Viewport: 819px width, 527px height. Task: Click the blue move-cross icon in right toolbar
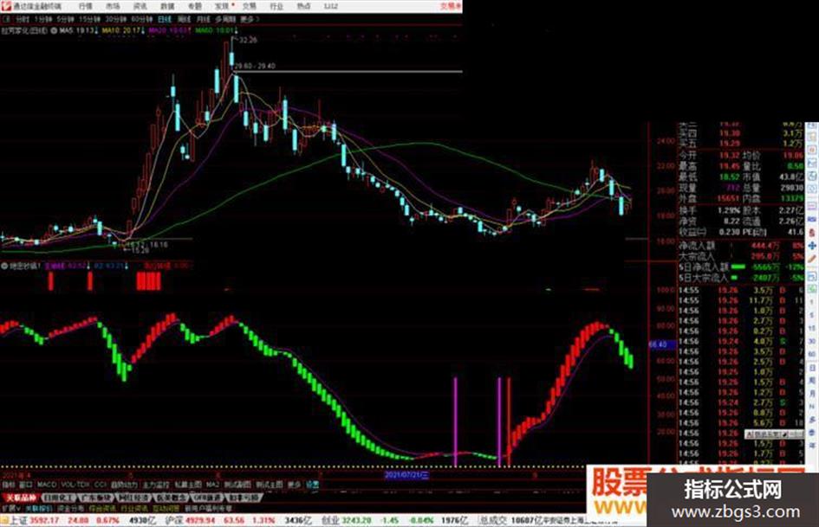(x=812, y=246)
